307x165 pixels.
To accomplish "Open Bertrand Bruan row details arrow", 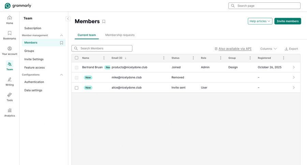I will pyautogui.click(x=294, y=67).
